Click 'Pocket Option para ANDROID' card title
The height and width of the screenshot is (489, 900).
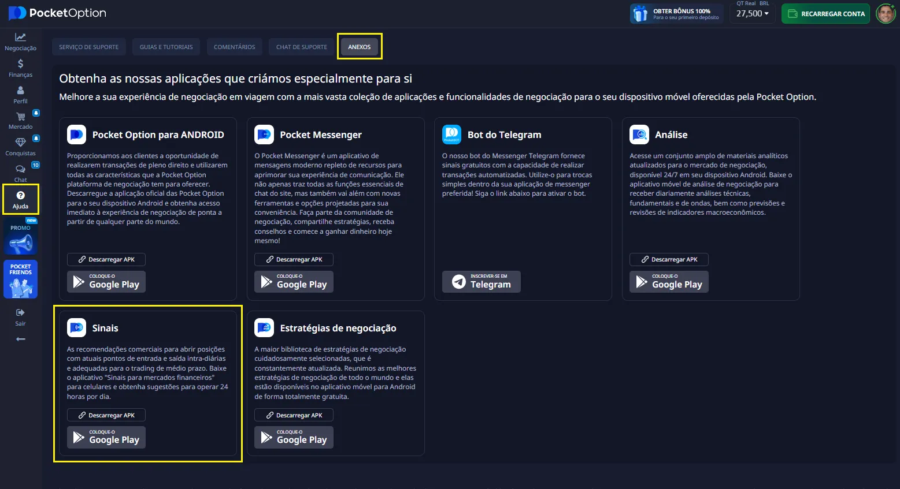[x=158, y=135]
